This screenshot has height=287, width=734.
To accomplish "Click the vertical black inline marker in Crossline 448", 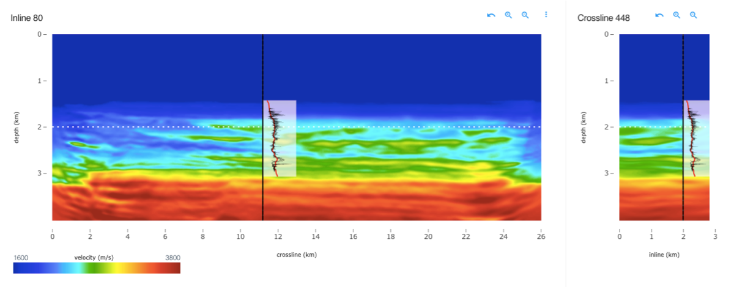I will (683, 127).
